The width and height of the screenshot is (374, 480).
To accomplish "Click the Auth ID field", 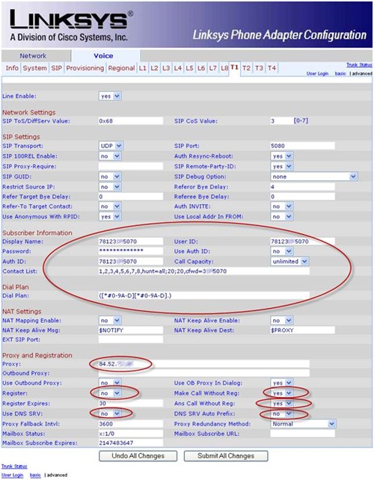I will 131,262.
